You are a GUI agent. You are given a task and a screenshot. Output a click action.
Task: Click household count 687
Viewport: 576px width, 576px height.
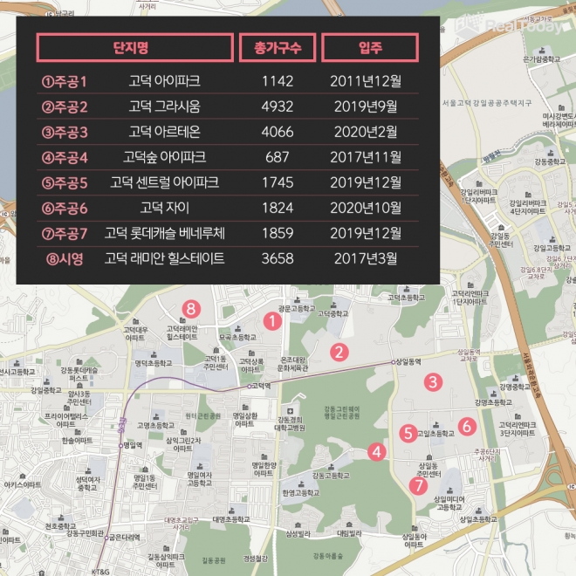tap(278, 157)
